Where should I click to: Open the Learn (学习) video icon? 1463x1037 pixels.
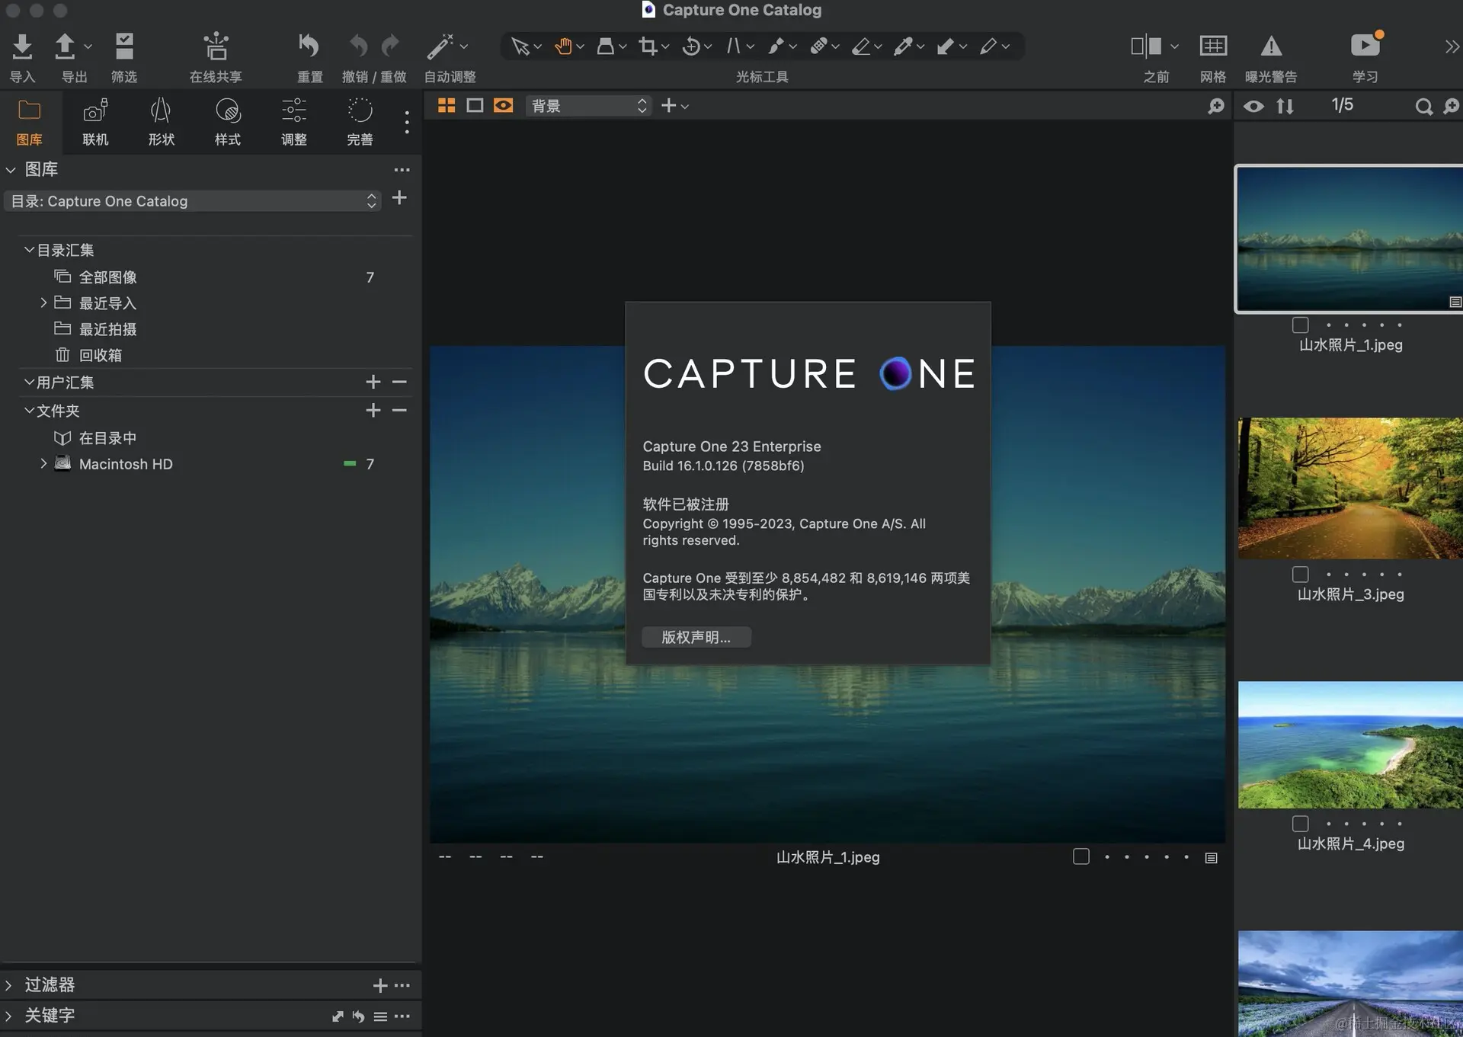[x=1365, y=46]
